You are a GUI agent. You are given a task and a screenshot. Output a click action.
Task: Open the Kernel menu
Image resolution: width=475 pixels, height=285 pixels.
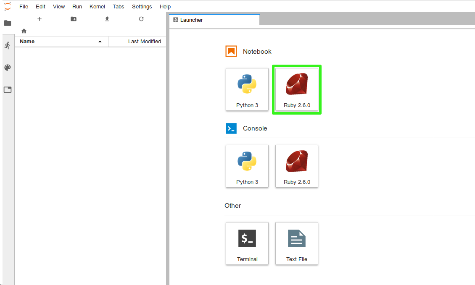click(x=97, y=6)
